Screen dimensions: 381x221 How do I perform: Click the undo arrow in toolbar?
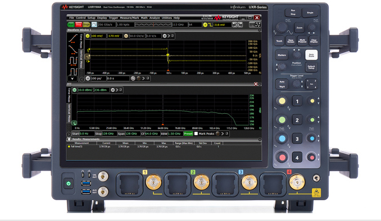click(x=234, y=25)
